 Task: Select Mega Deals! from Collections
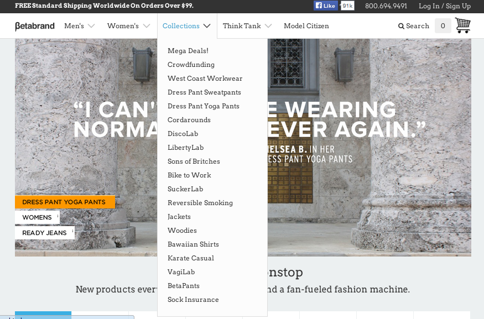coord(188,51)
